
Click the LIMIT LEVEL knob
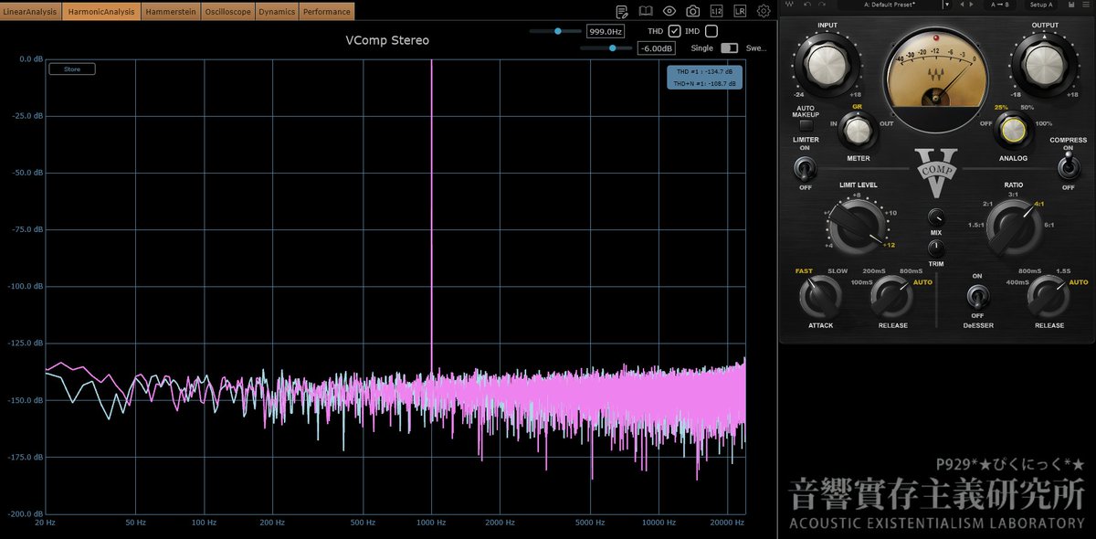pos(859,225)
